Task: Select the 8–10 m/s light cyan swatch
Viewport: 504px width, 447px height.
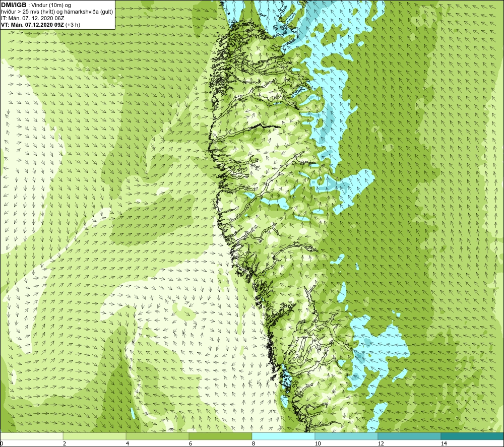Action: pos(283,436)
